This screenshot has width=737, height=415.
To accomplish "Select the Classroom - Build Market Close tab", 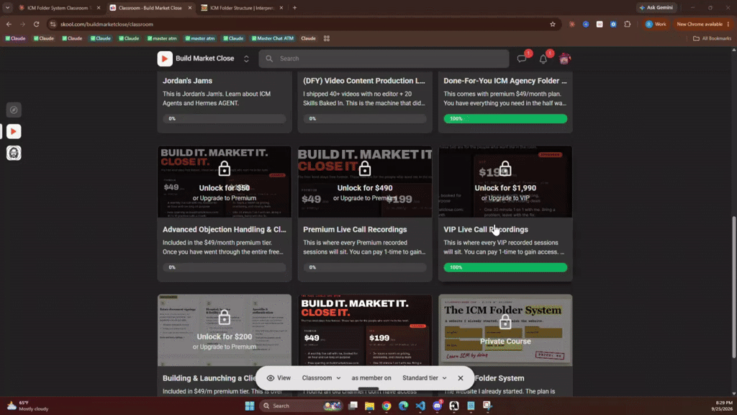I will click(x=150, y=8).
